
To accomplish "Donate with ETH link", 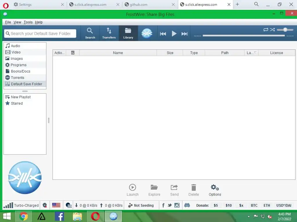I will (267, 206).
